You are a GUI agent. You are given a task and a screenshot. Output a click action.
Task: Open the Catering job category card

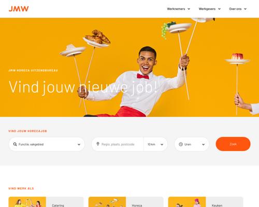point(46,202)
